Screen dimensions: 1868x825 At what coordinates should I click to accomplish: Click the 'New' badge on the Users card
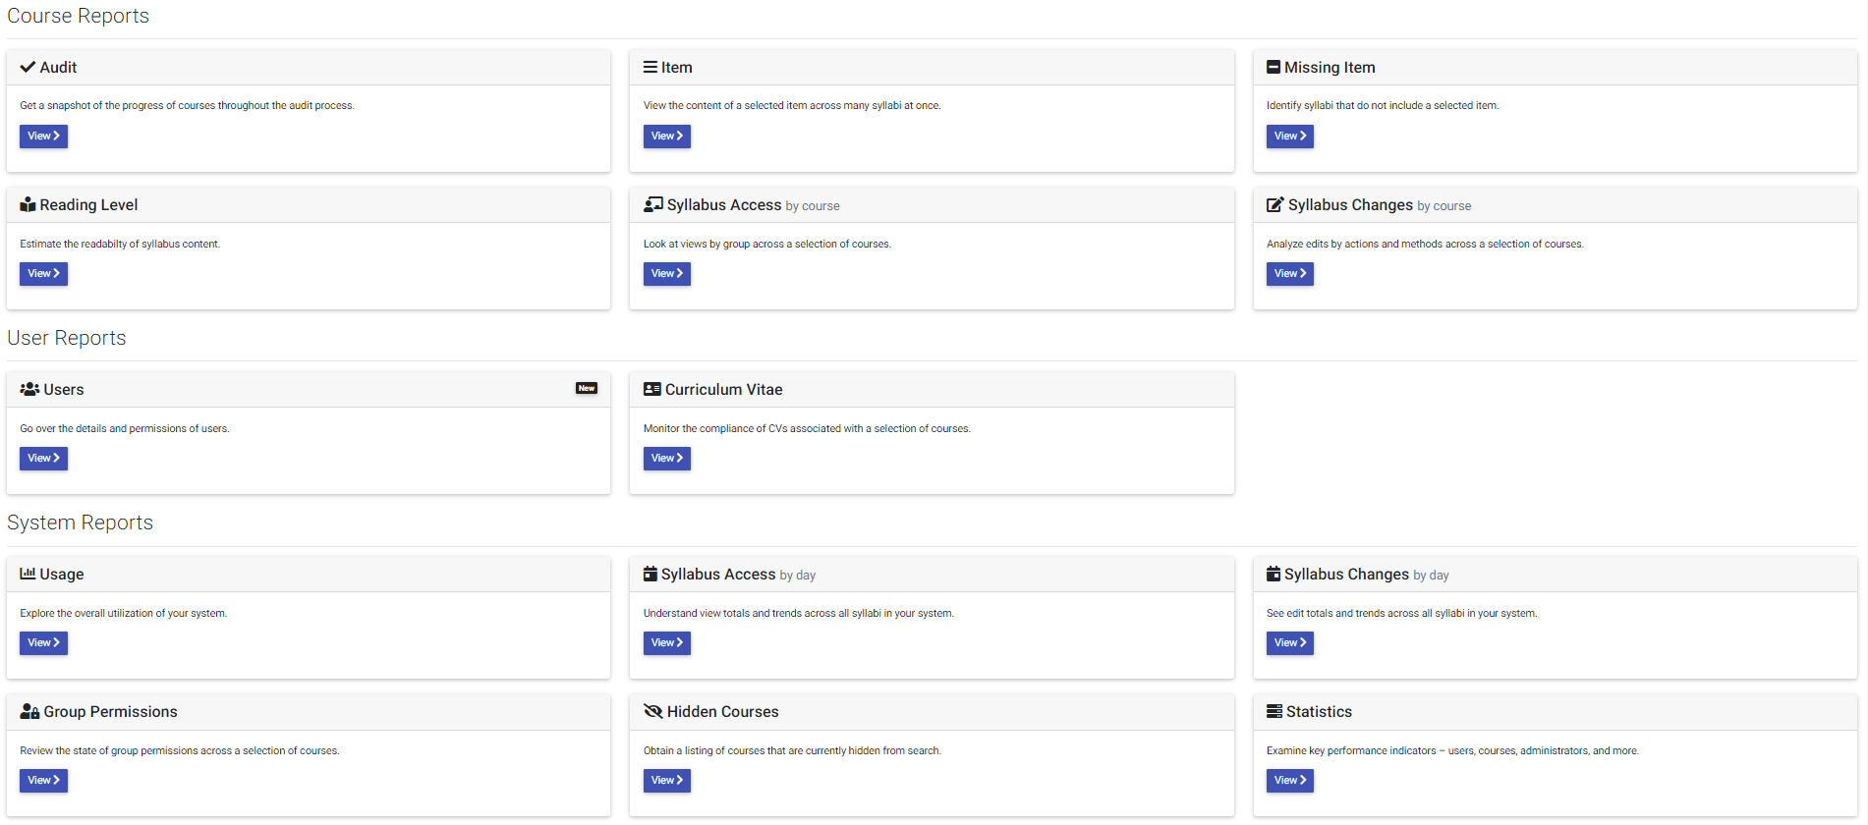click(x=587, y=388)
